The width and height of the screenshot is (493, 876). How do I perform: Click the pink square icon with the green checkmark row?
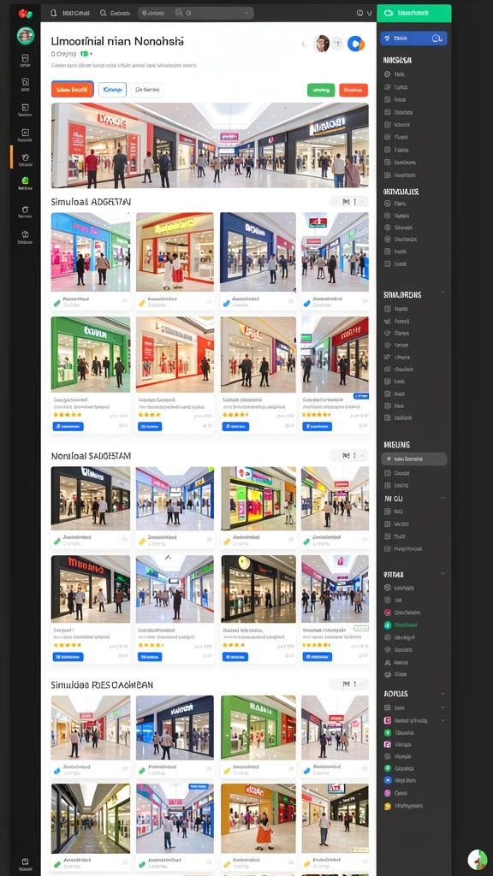tap(388, 720)
